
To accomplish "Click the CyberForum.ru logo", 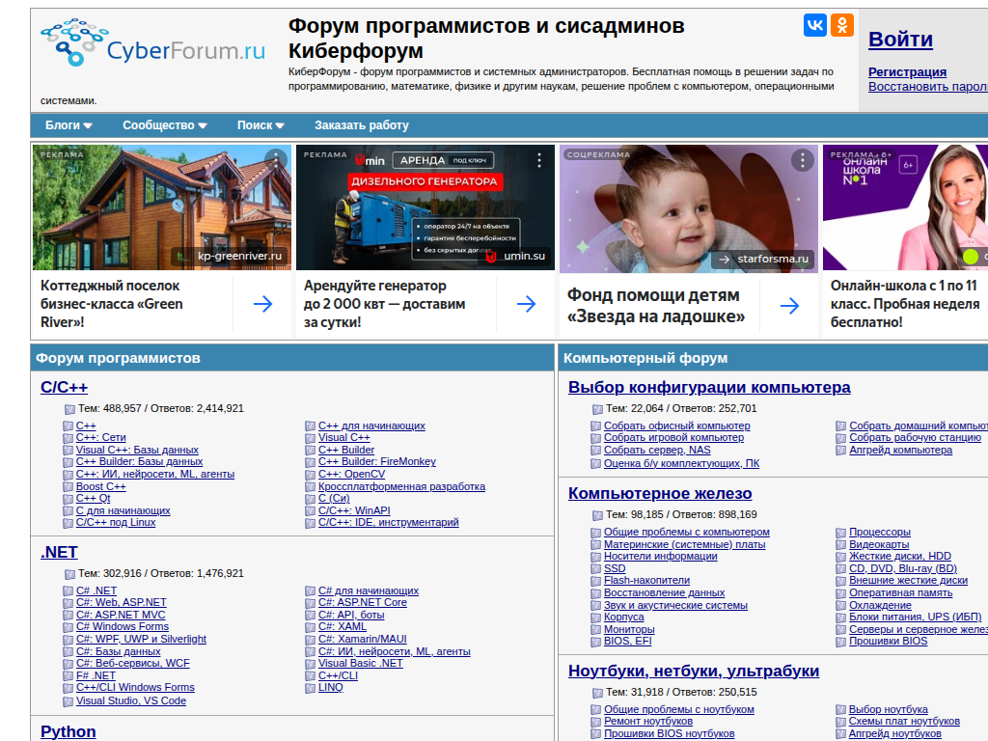I will click(x=152, y=43).
